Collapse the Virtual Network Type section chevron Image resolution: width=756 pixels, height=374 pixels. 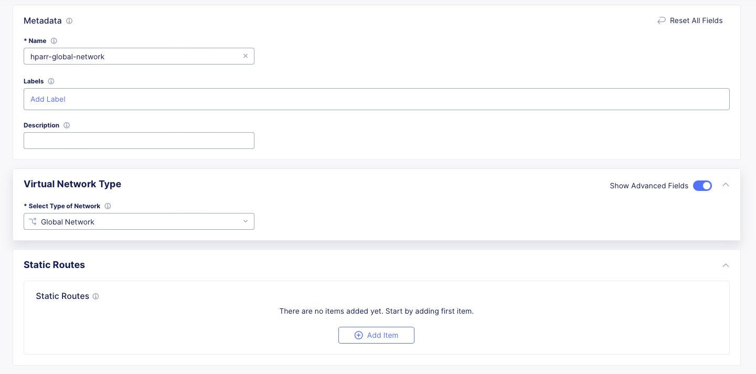[x=726, y=185]
